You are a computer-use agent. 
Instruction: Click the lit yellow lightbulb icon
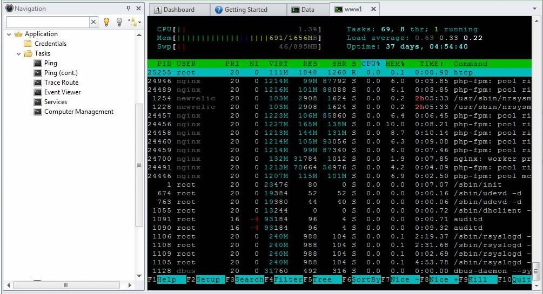point(106,22)
